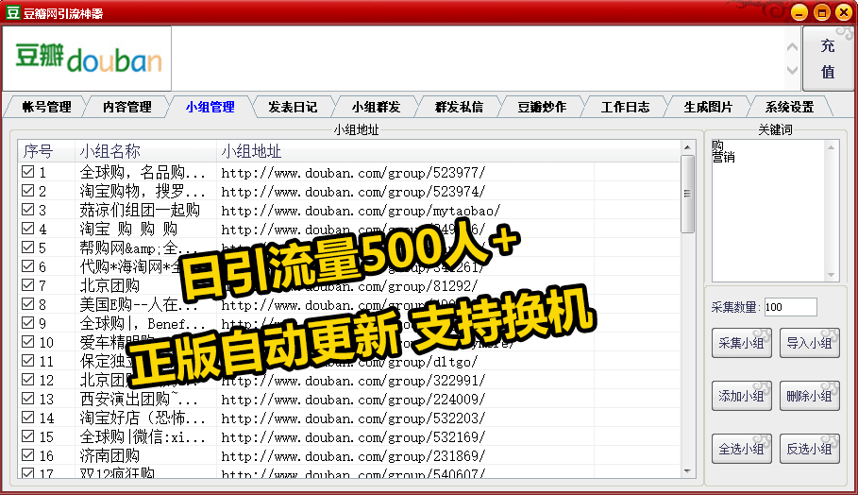
Task: Click keyword box scroll up arrow
Action: click(832, 146)
